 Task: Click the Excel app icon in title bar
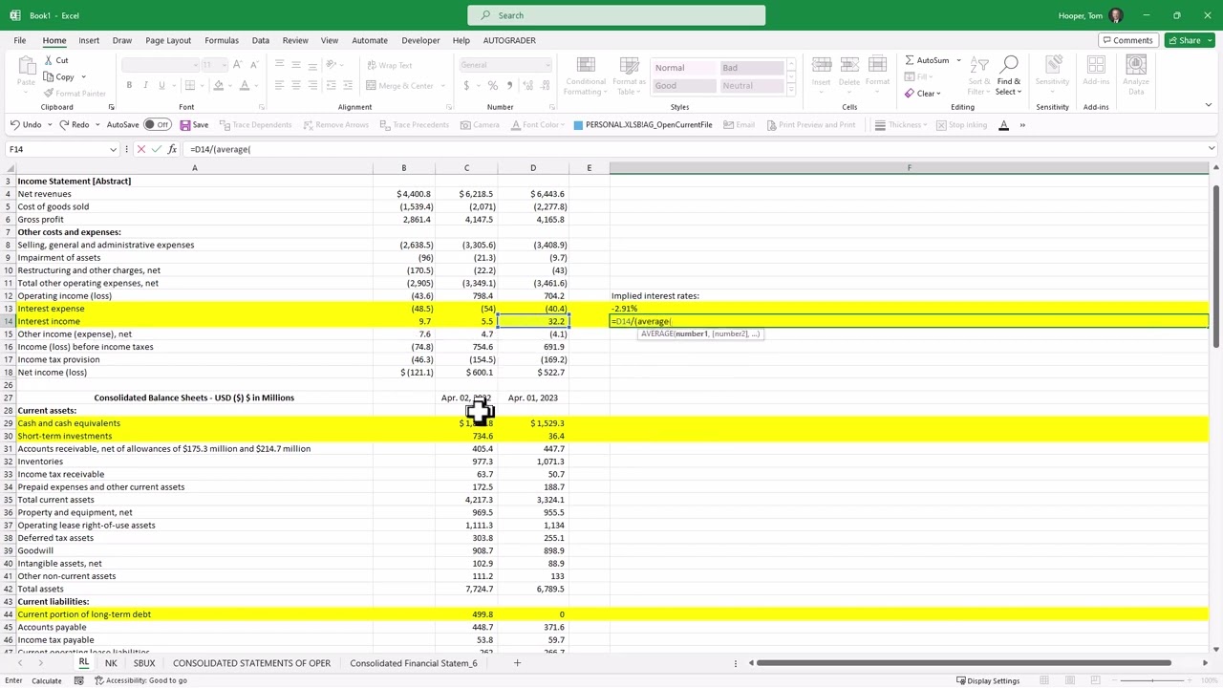[x=15, y=15]
